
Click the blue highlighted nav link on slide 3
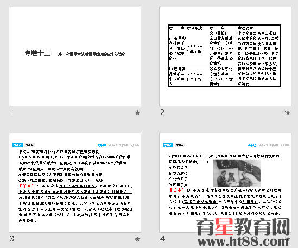(102, 145)
